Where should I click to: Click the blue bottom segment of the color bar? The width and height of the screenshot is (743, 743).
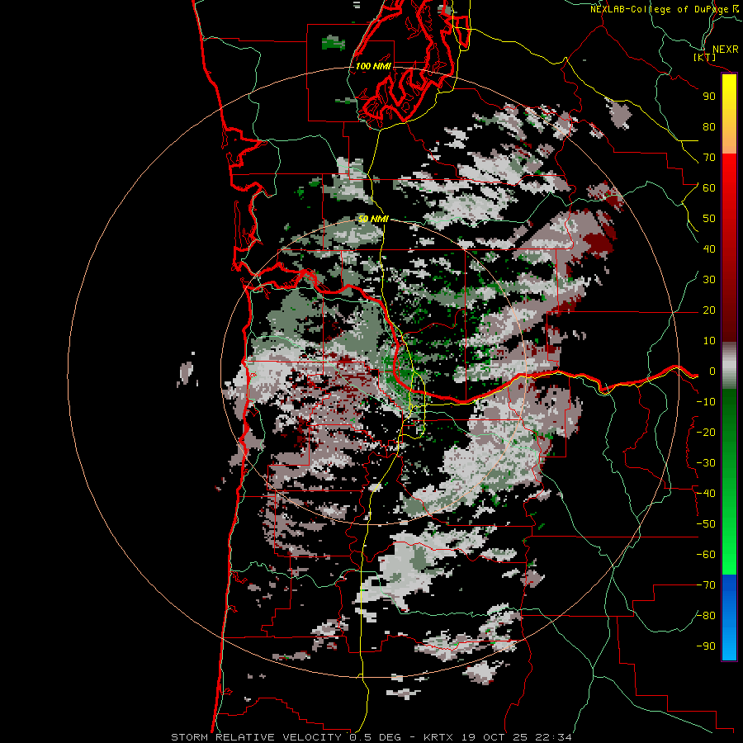point(729,617)
